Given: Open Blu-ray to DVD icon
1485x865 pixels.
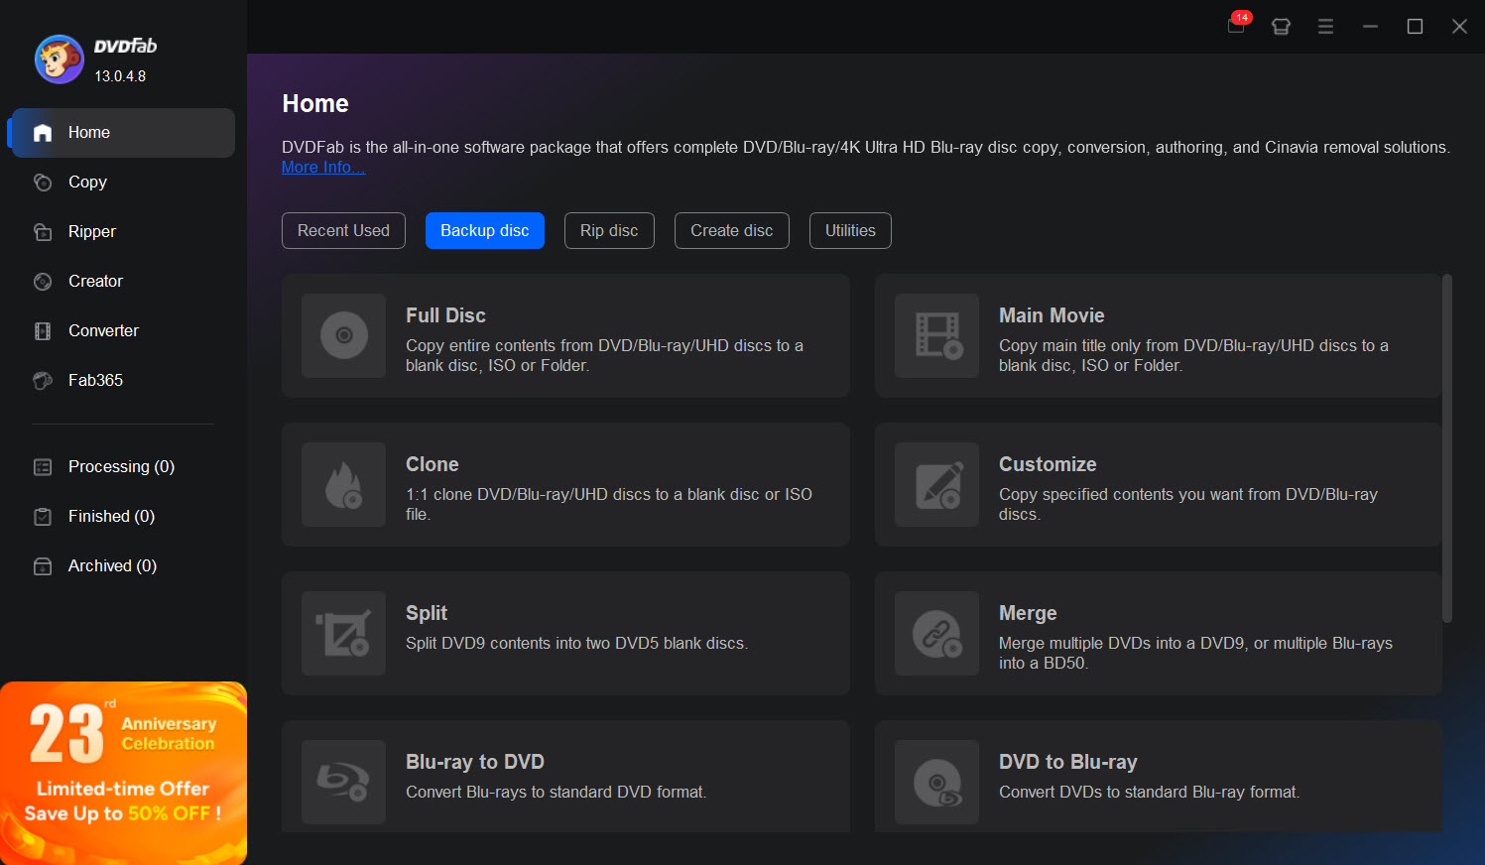Looking at the screenshot, I should 343,782.
